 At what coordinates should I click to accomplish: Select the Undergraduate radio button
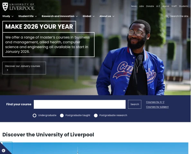point(35,116)
